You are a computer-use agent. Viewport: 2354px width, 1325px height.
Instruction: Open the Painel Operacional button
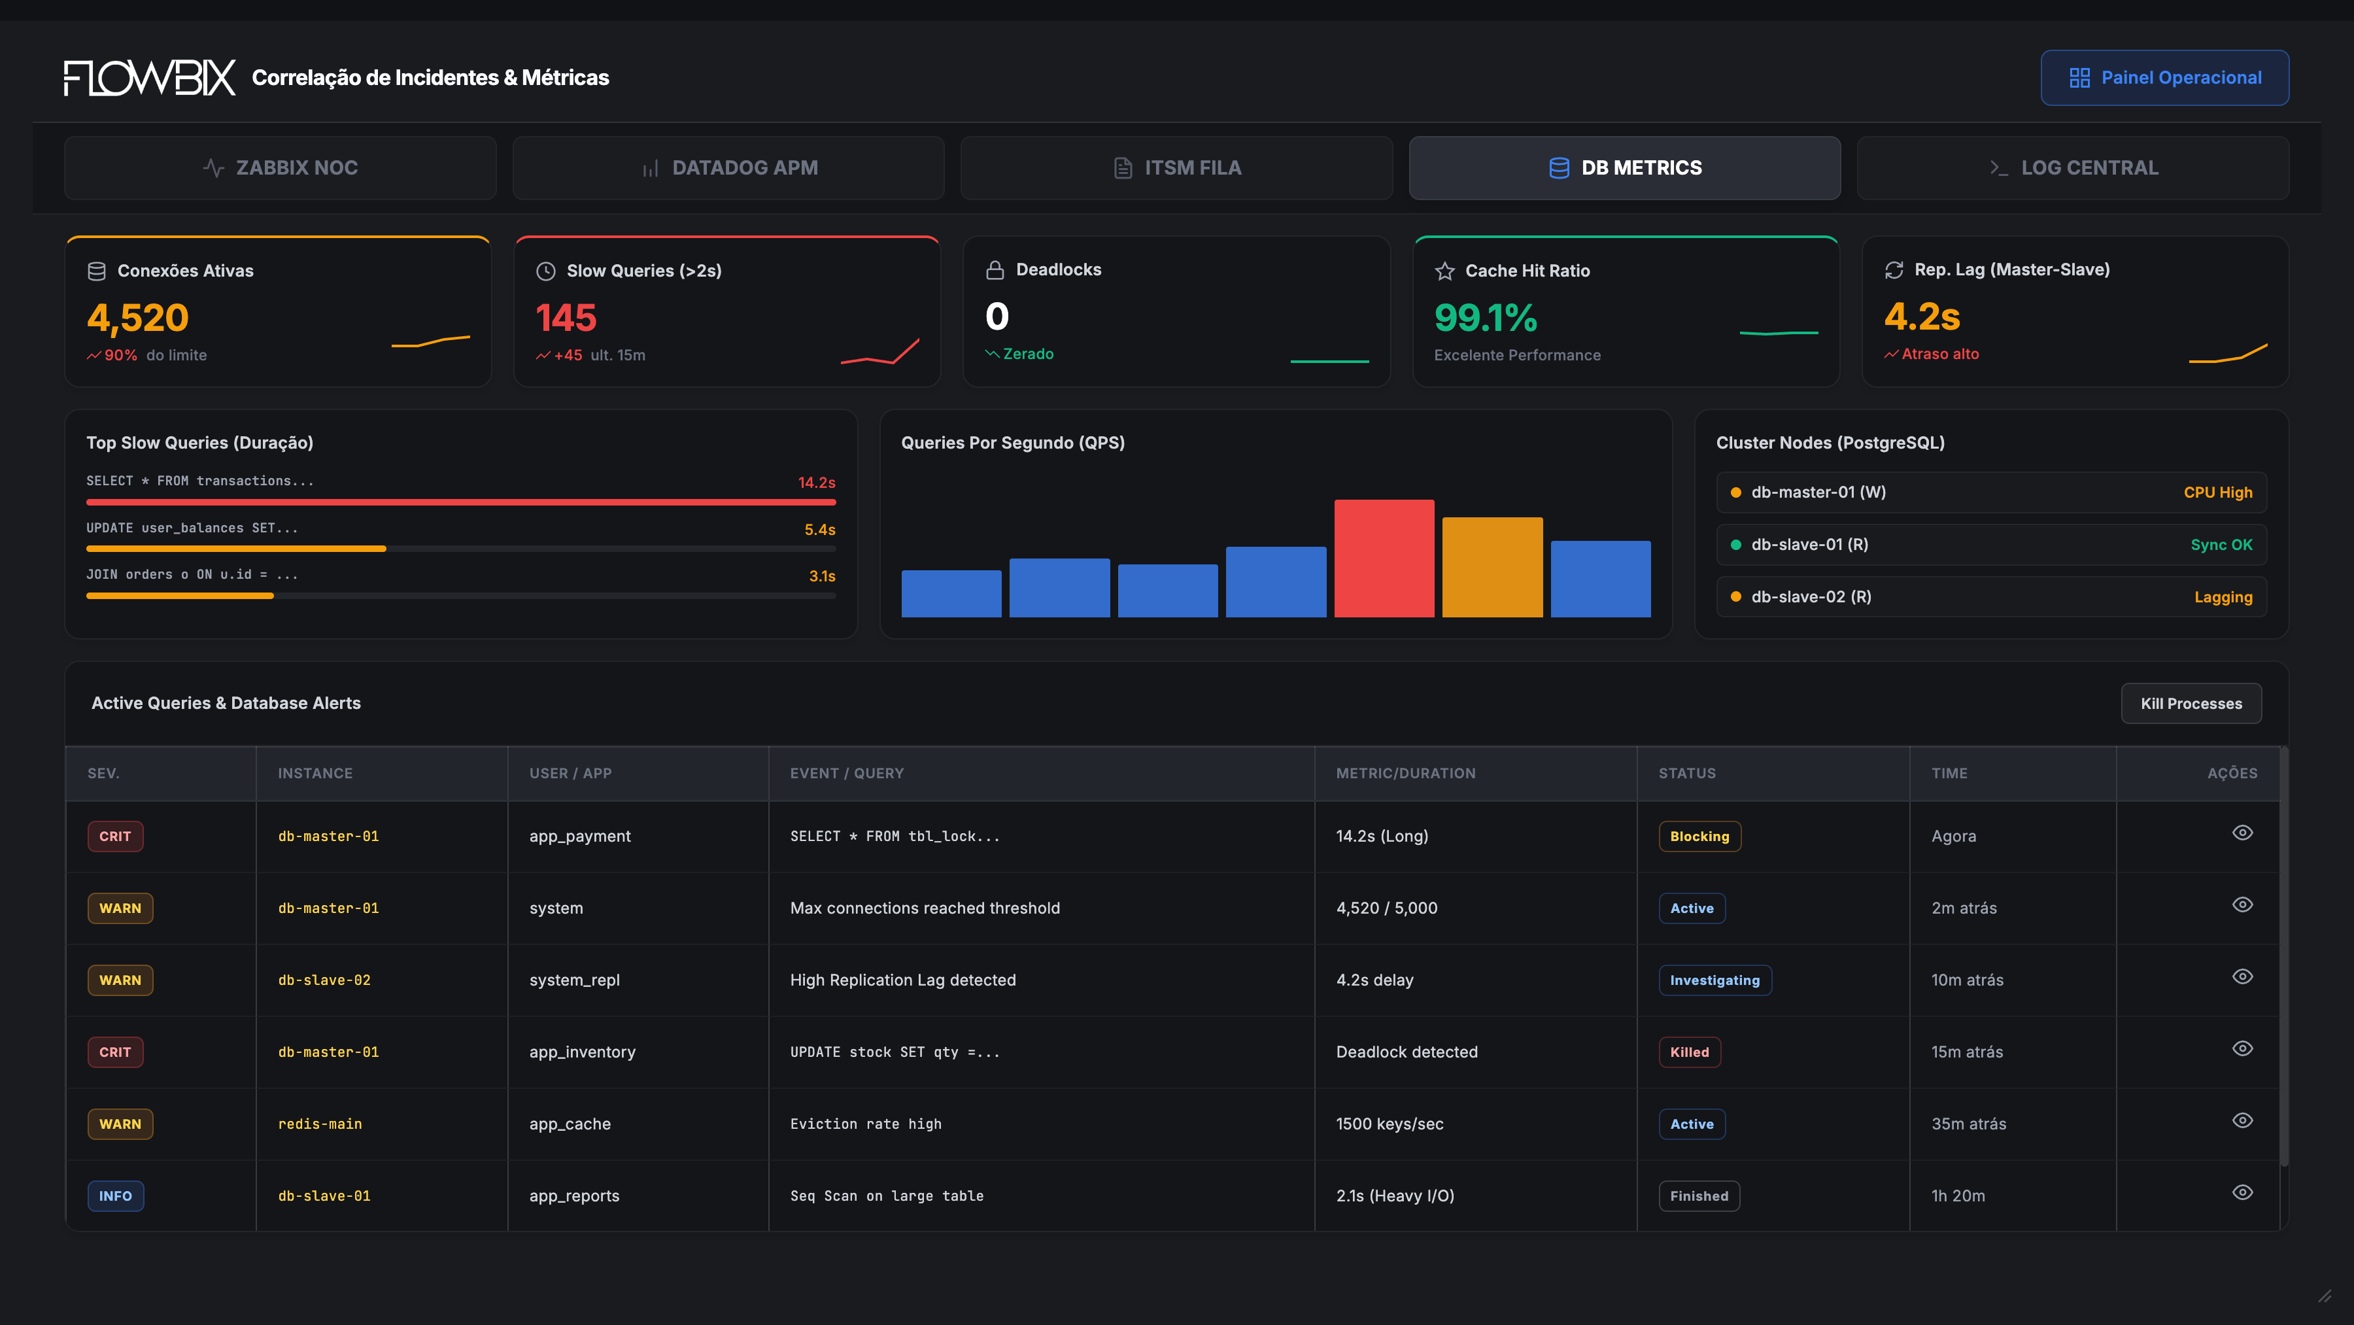pyautogui.click(x=2165, y=78)
